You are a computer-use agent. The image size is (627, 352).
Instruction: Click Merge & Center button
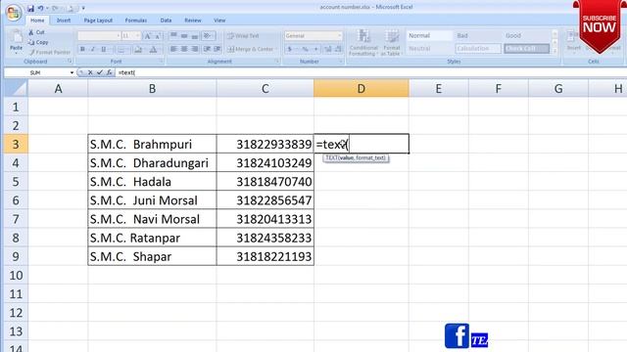(x=251, y=49)
